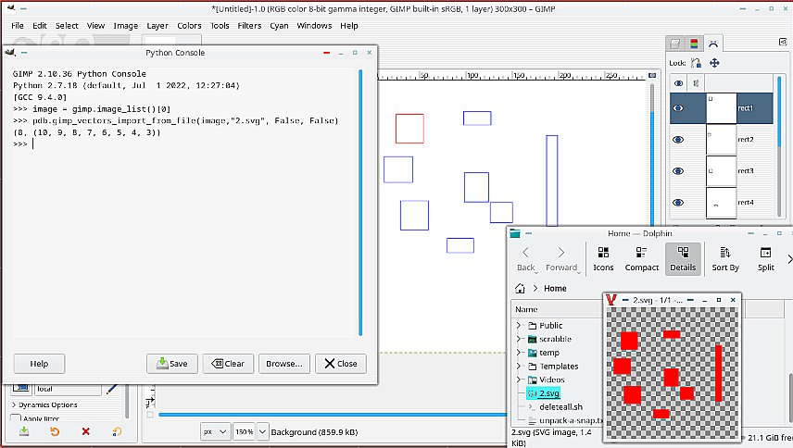Click the Paths panel vertical scrollbar
Image resolution: width=793 pixels, height=448 pixels.
779,146
